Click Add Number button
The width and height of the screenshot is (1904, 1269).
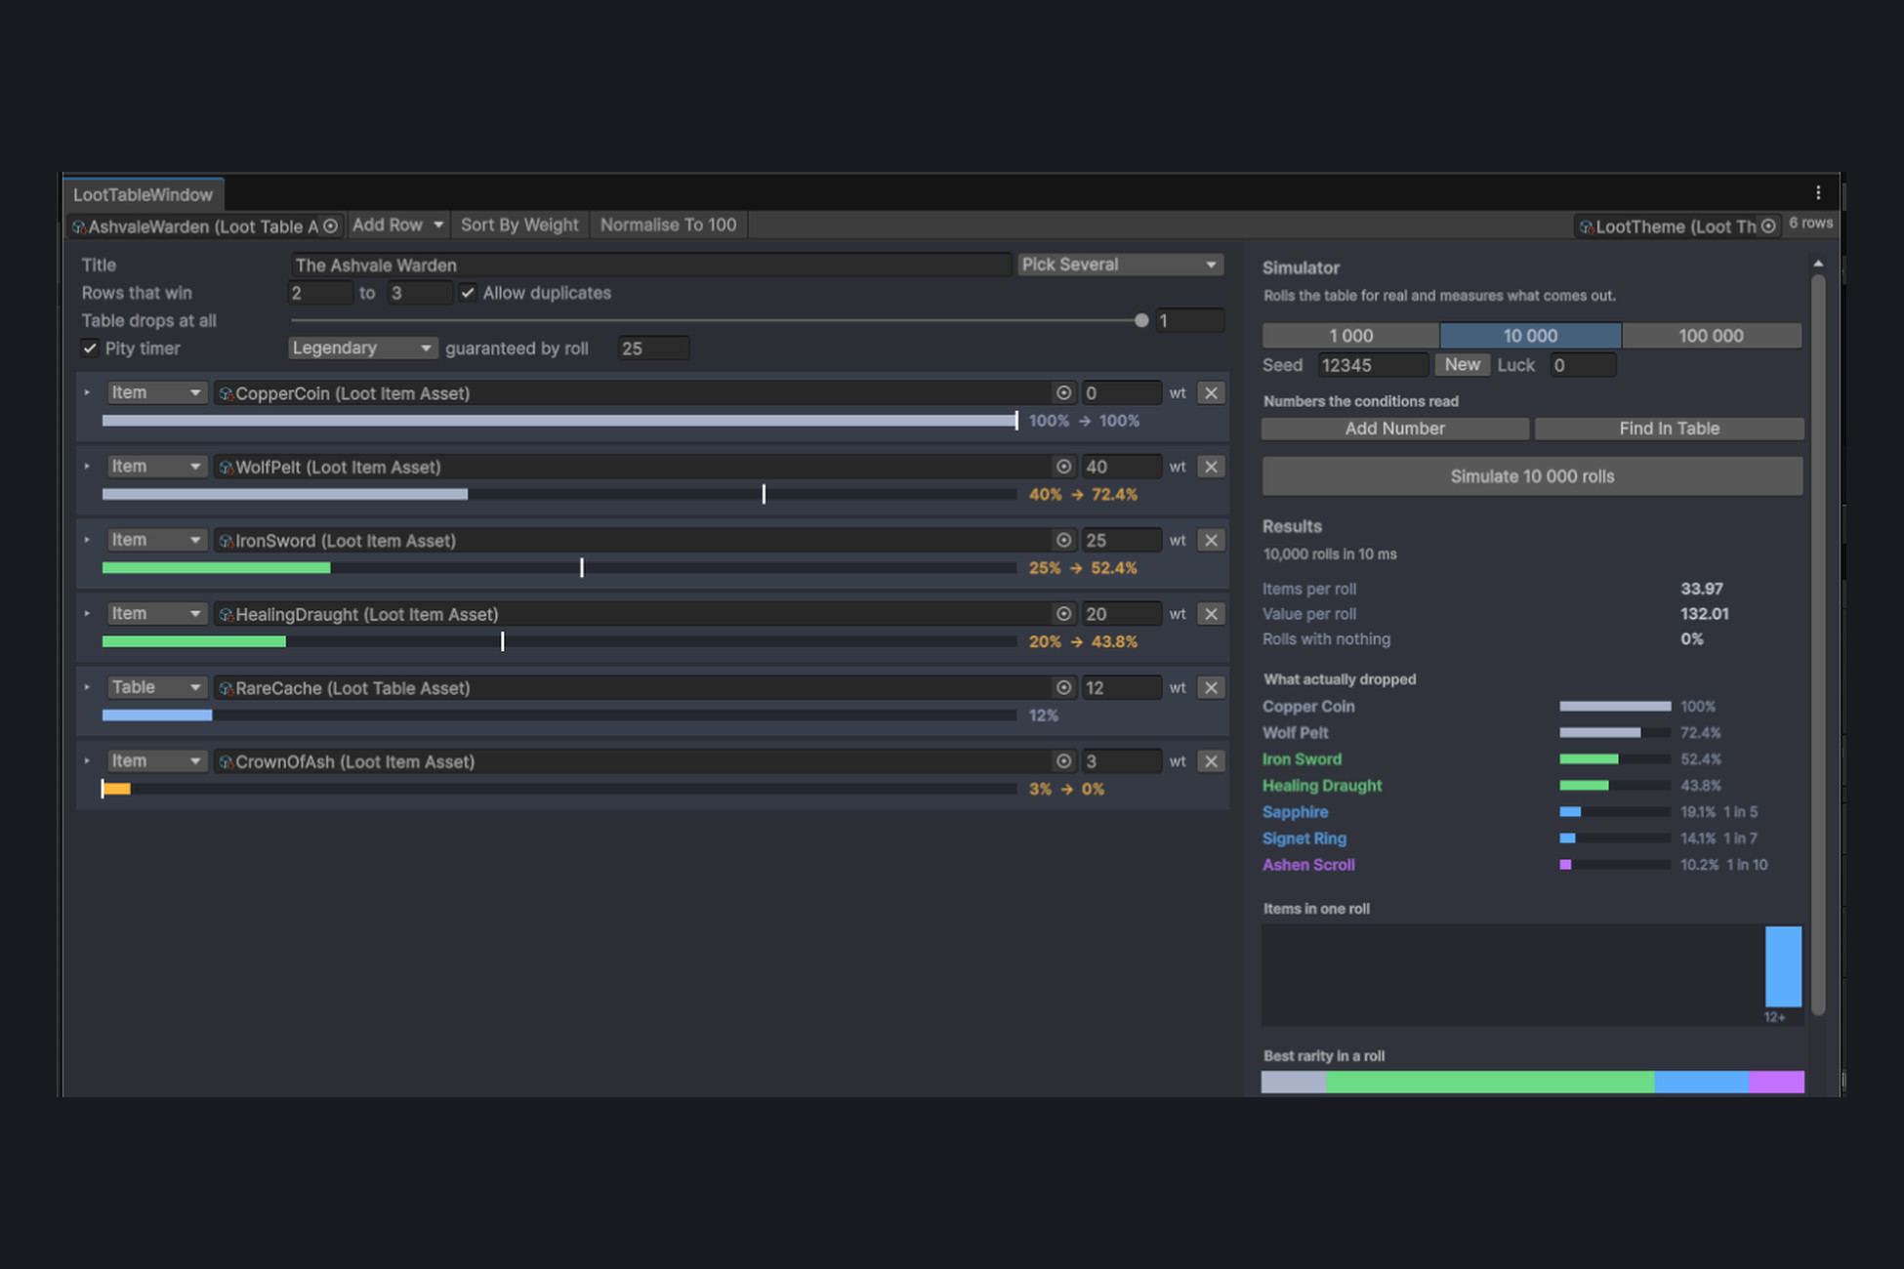pyautogui.click(x=1394, y=429)
